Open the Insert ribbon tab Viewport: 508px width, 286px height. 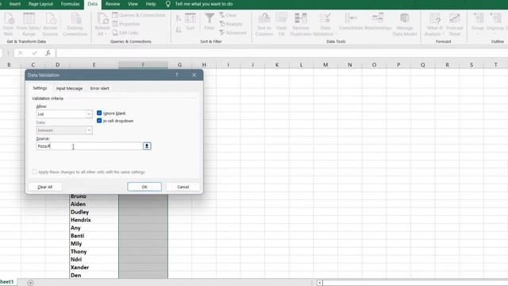[15, 4]
